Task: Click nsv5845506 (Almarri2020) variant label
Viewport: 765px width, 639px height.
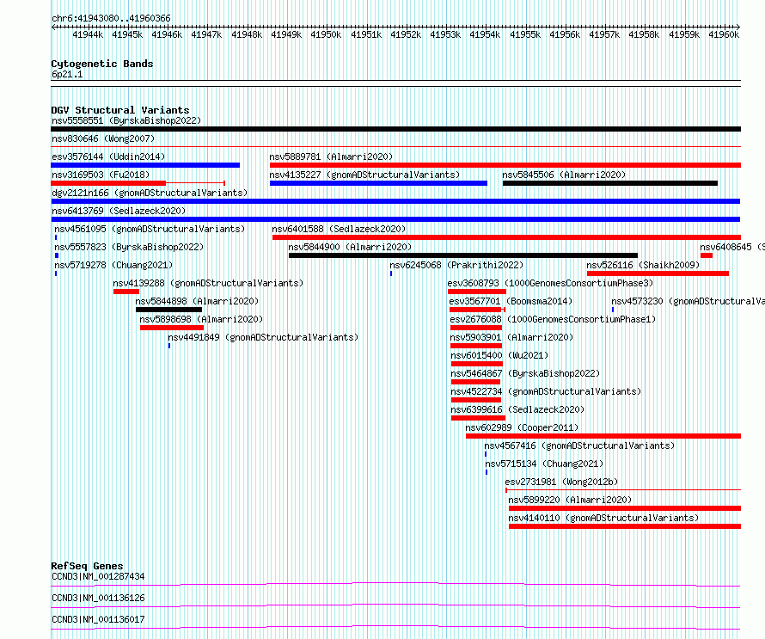Action: tap(564, 175)
